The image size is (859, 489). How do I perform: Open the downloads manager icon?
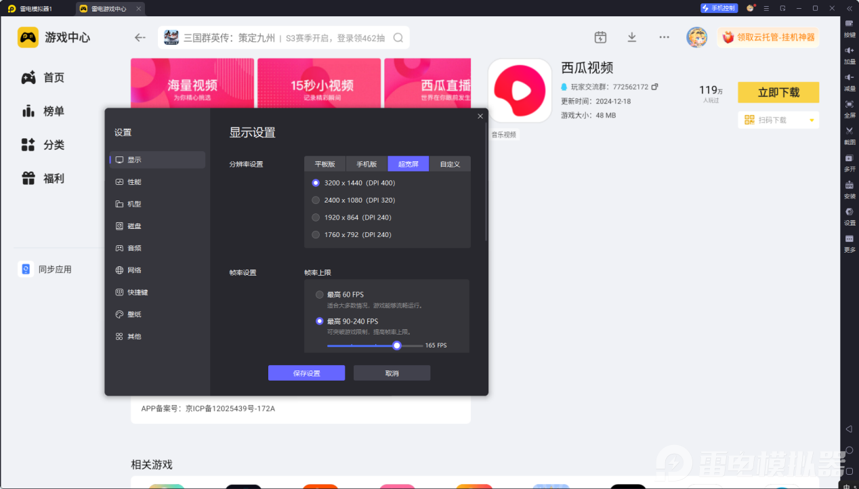point(632,37)
